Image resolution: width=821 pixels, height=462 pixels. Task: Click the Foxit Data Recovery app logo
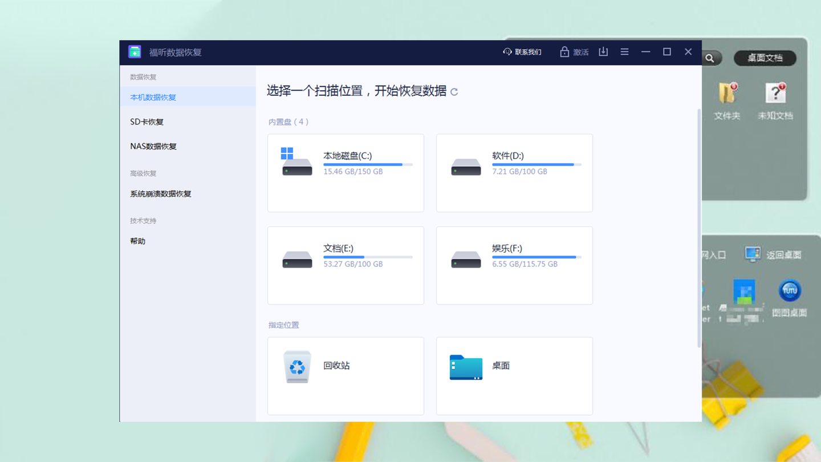(x=135, y=51)
